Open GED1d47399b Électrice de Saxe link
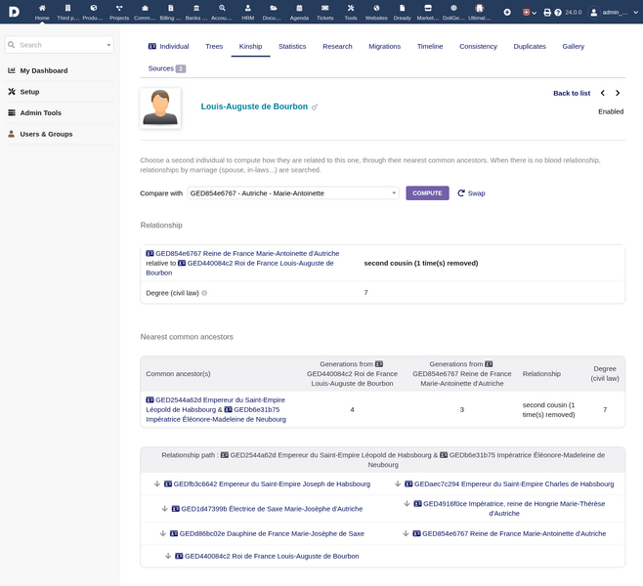Image resolution: width=643 pixels, height=586 pixels. tap(267, 509)
